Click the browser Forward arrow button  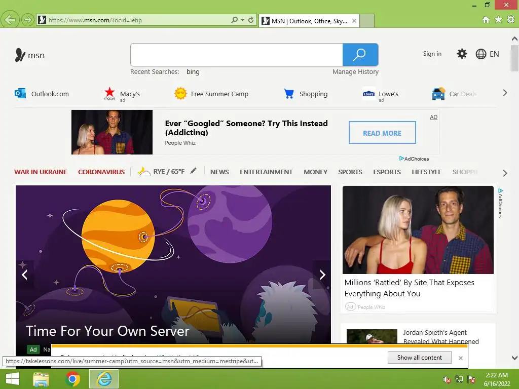point(28,20)
